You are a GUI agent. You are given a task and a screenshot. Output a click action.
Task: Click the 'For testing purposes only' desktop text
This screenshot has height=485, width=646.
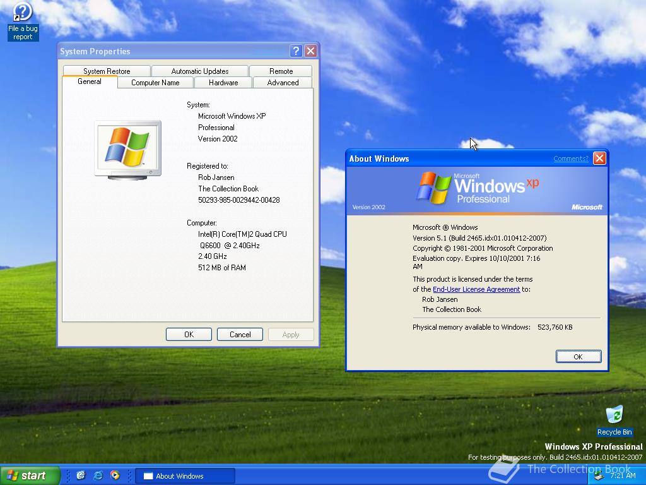555,457
